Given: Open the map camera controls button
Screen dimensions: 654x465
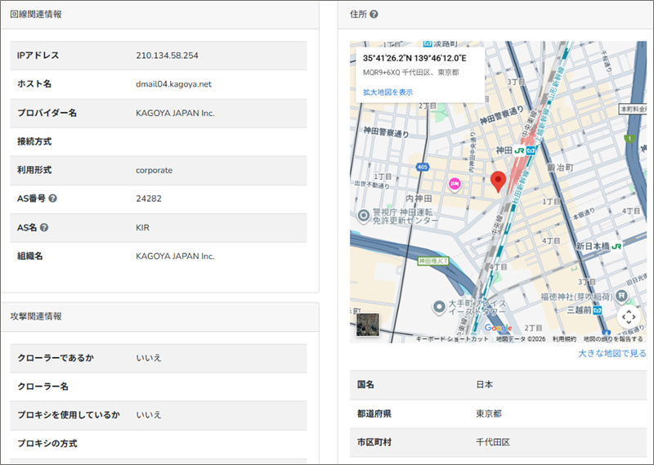Looking at the screenshot, I should (628, 316).
